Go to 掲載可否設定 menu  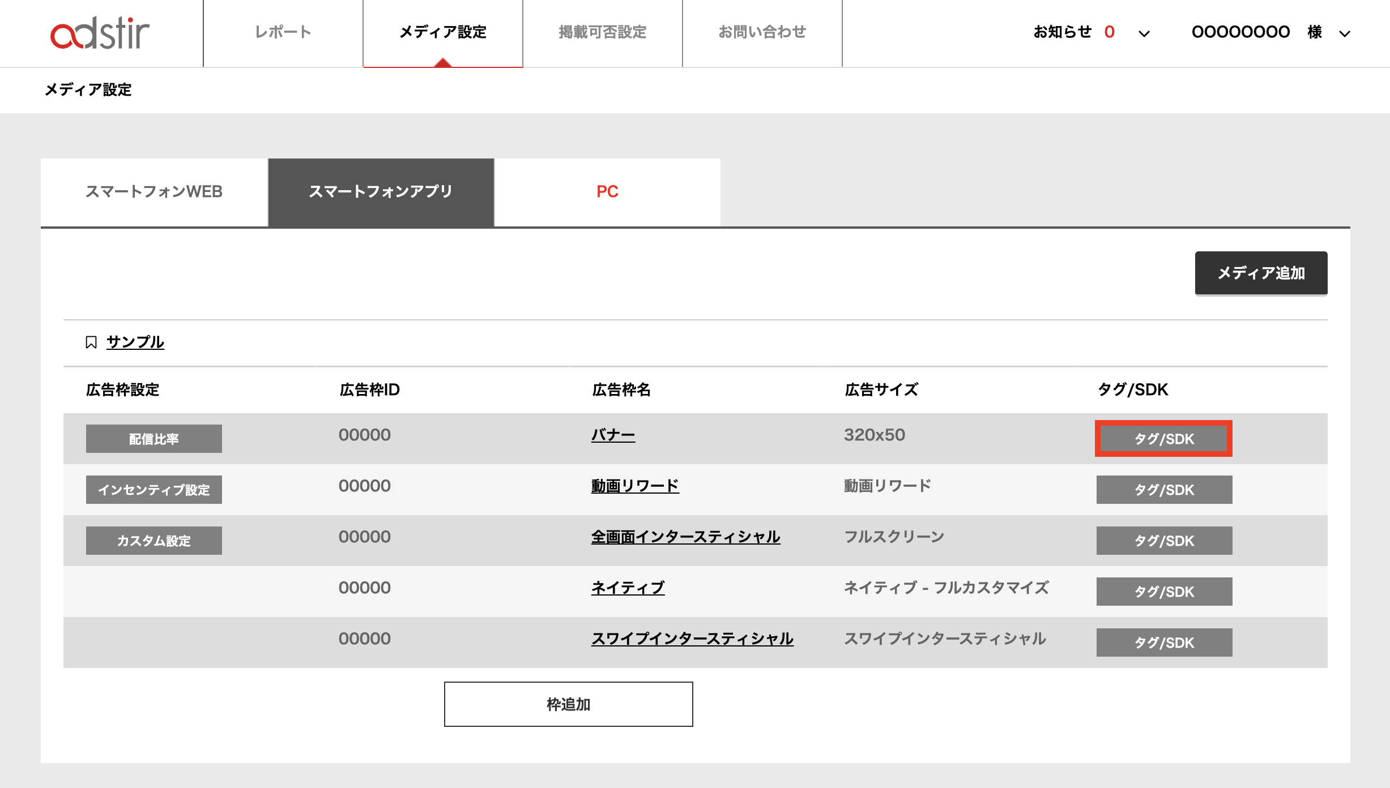click(x=603, y=33)
